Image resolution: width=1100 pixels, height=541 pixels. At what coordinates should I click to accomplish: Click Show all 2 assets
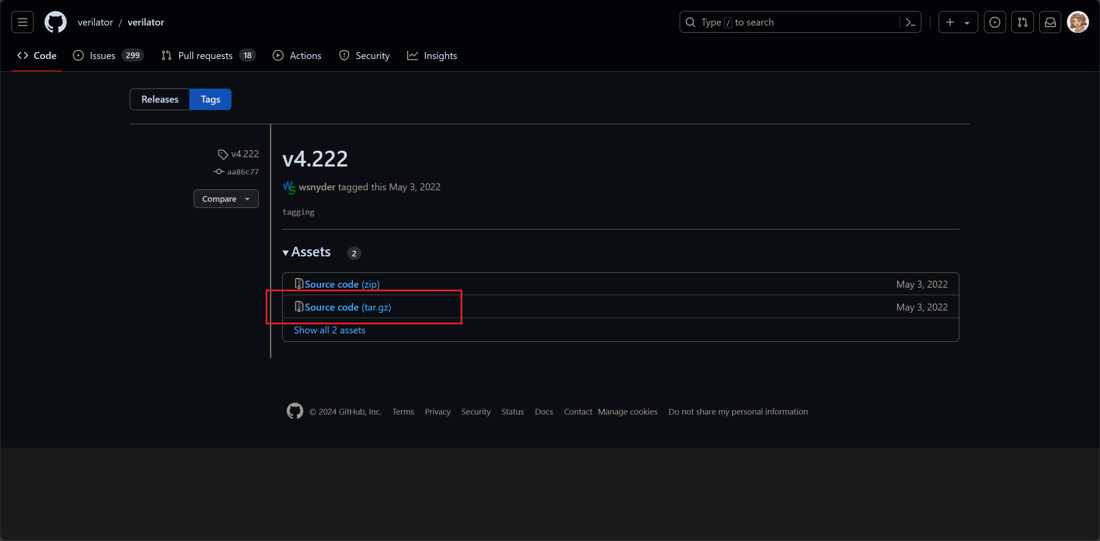(329, 330)
